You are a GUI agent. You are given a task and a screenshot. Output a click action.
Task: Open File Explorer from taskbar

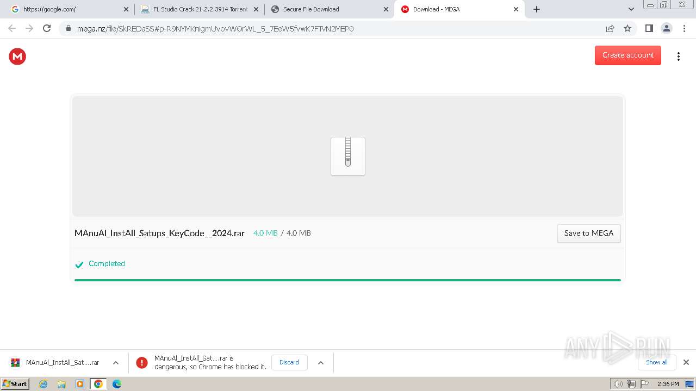(x=61, y=384)
